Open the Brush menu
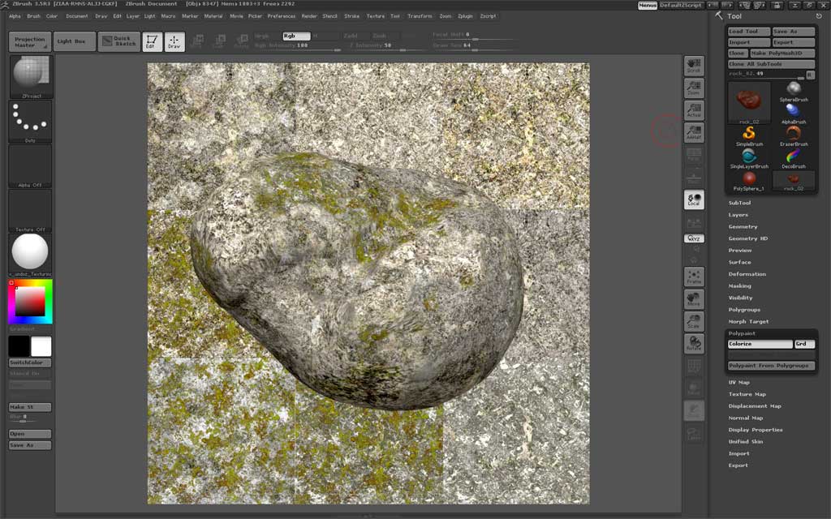831x519 pixels. pyautogui.click(x=33, y=16)
